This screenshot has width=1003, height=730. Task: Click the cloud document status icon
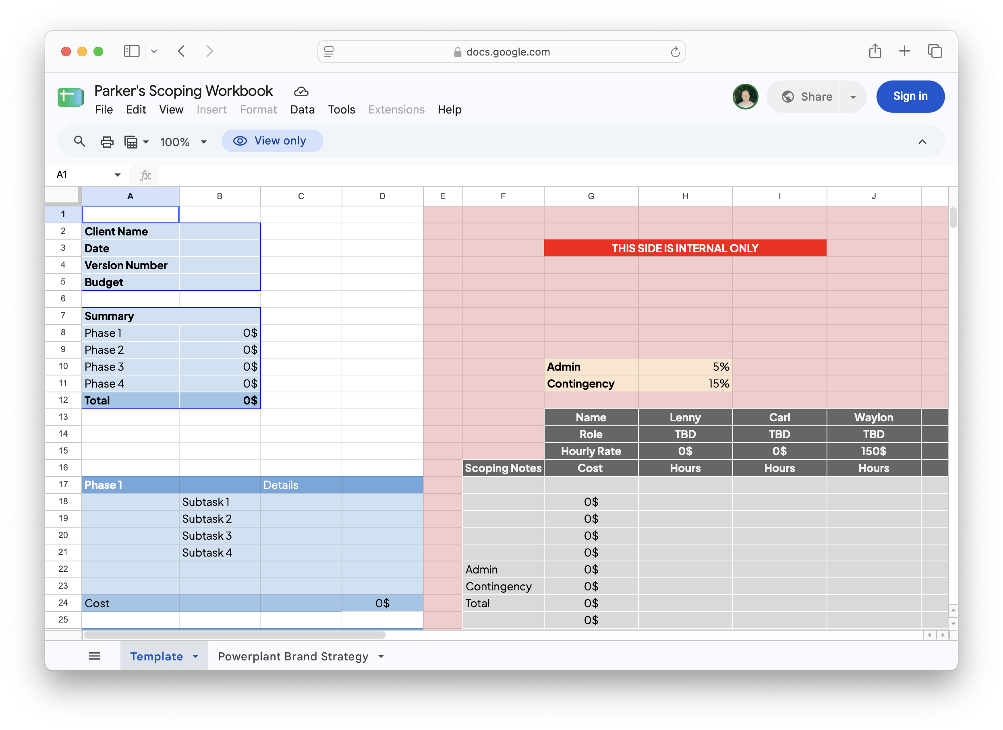pos(301,91)
